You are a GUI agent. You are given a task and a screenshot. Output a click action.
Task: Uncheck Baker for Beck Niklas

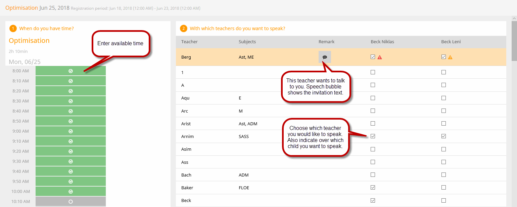pyautogui.click(x=373, y=188)
